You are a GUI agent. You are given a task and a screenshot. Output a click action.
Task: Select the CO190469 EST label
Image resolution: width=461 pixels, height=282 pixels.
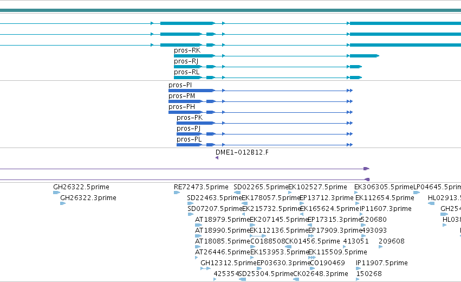click(327, 263)
